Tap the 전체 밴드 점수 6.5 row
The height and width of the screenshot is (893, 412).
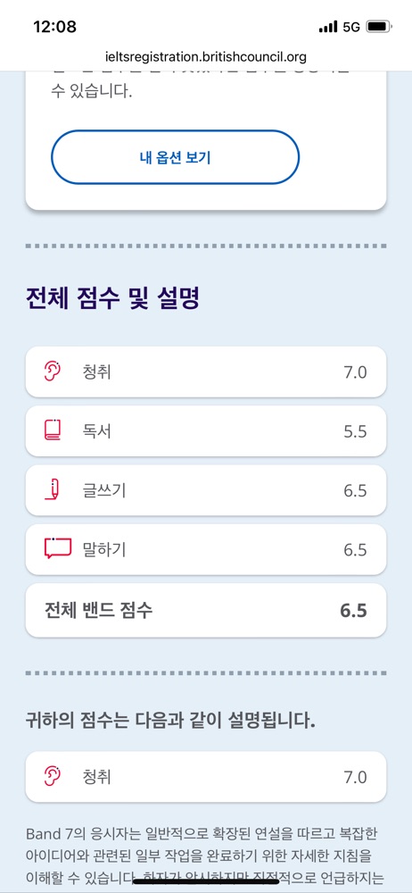point(206,610)
